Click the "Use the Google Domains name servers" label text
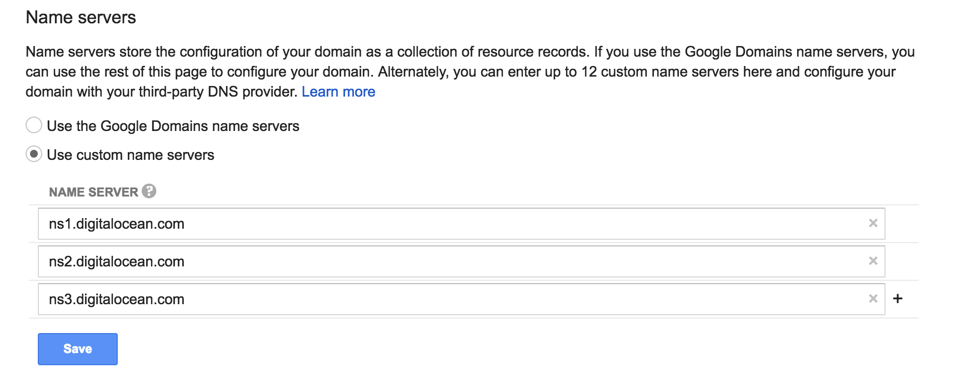 pos(173,126)
